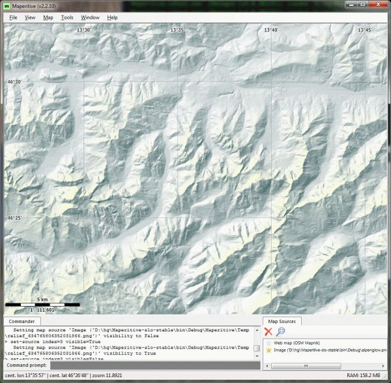The image size is (391, 383).
Task: Click the Map Sources horizontal scrollbar thumb
Action: coord(306,366)
